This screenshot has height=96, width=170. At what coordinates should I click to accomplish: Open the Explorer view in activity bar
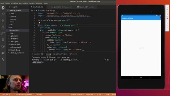[3, 8]
